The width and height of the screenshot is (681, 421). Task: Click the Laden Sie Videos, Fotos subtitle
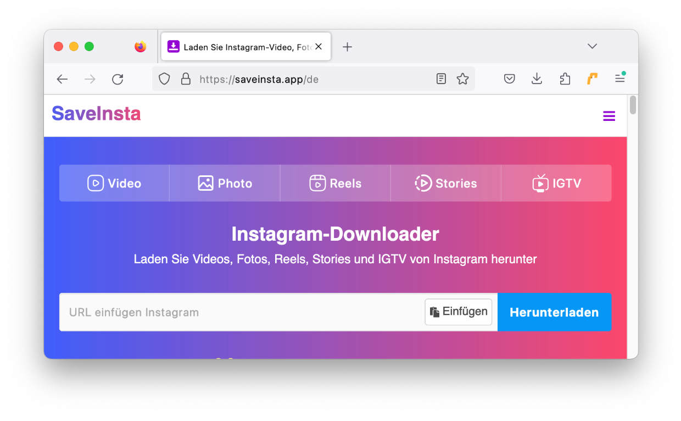335,259
